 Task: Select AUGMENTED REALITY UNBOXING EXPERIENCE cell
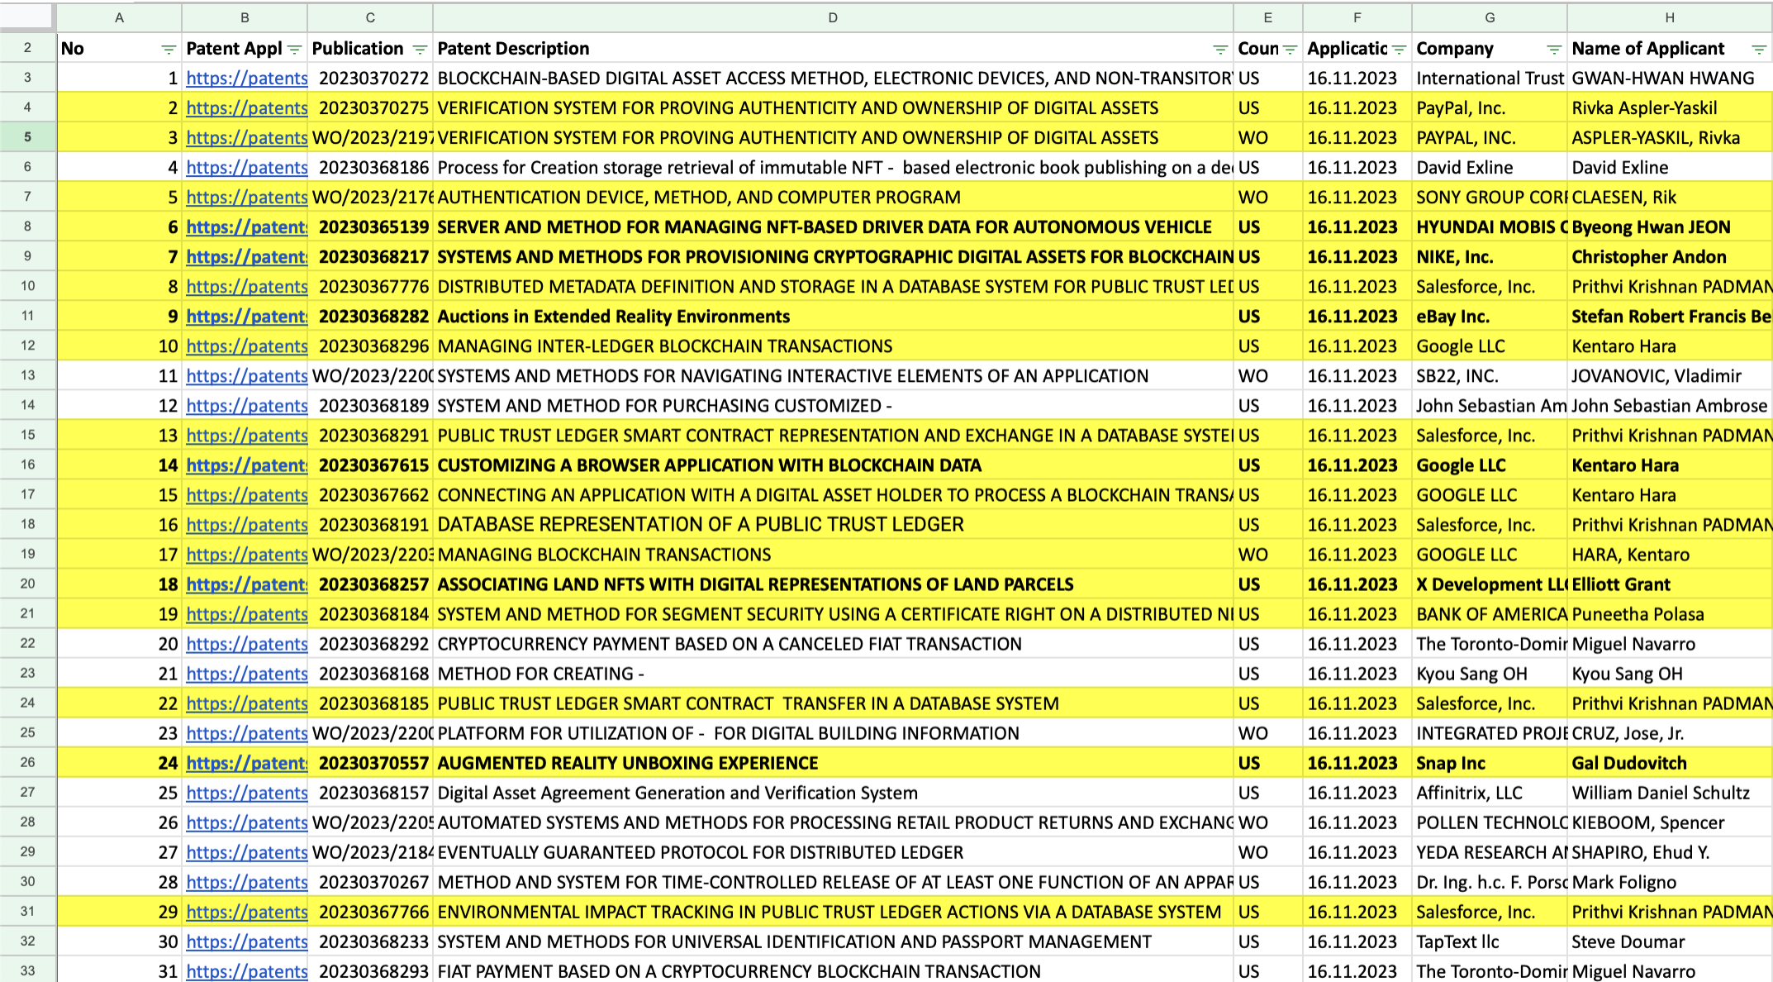coord(627,763)
